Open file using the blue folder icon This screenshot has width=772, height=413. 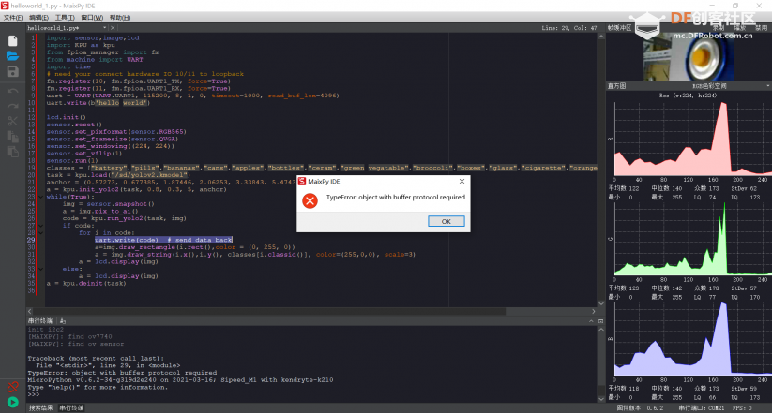[x=13, y=56]
